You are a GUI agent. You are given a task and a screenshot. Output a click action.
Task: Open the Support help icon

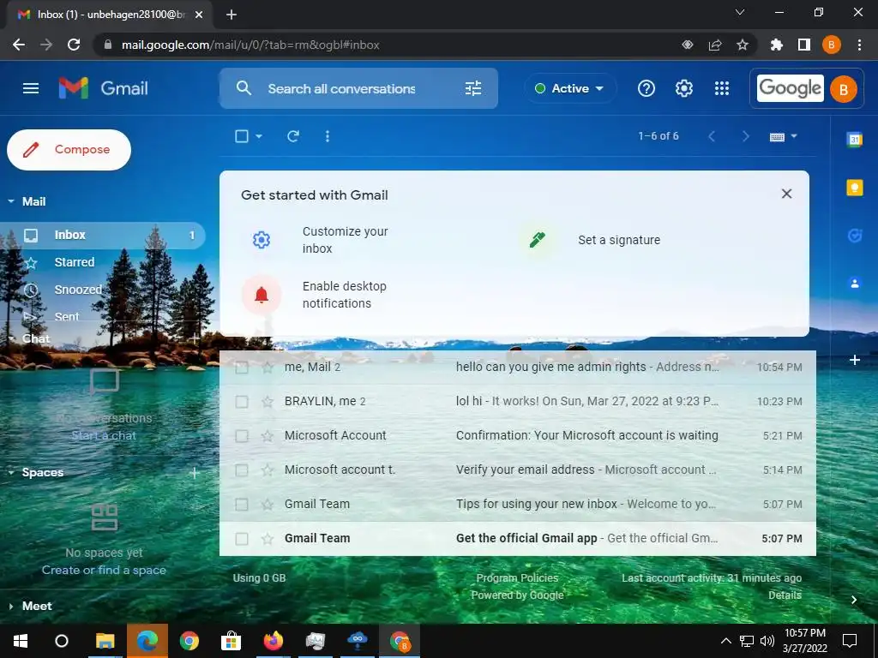pyautogui.click(x=646, y=88)
